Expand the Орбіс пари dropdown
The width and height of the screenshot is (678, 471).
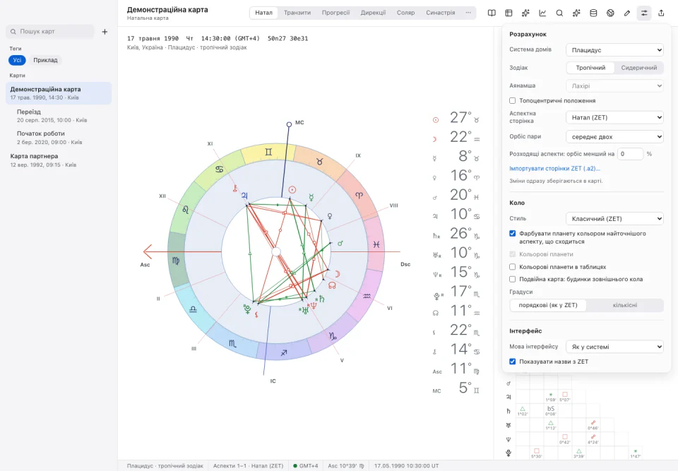(x=614, y=137)
